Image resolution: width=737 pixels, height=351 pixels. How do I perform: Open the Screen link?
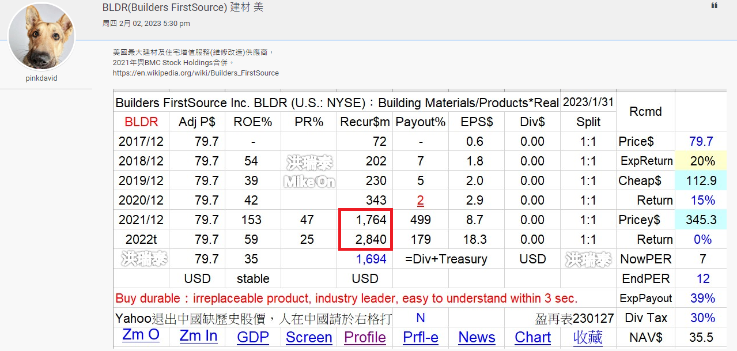click(x=309, y=337)
